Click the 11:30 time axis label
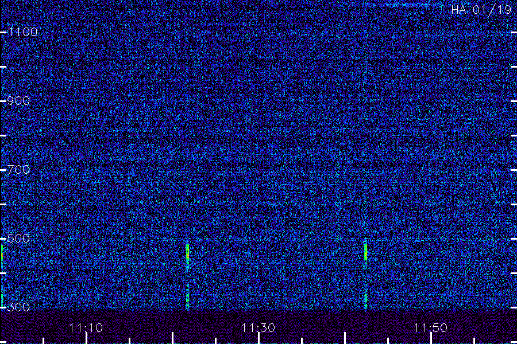The image size is (517, 344). coord(258,327)
